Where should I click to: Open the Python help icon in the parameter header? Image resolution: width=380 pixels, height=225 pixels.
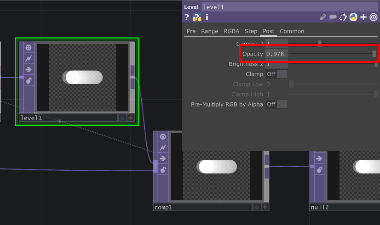coord(197,17)
